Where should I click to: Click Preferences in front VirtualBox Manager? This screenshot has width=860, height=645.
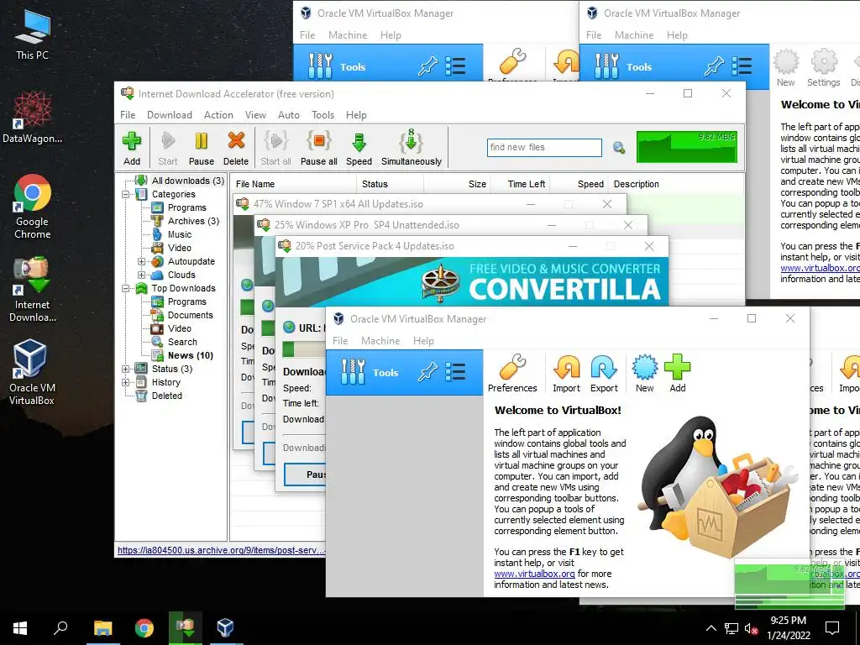(x=512, y=374)
